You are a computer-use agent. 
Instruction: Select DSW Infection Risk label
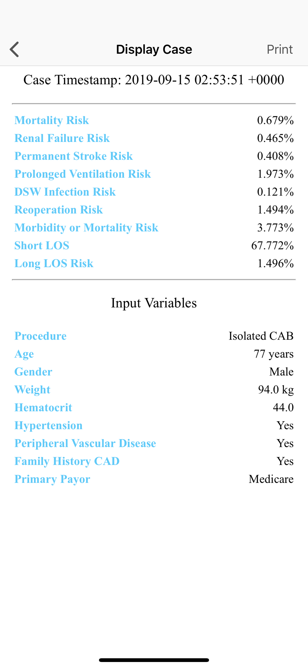[65, 192]
